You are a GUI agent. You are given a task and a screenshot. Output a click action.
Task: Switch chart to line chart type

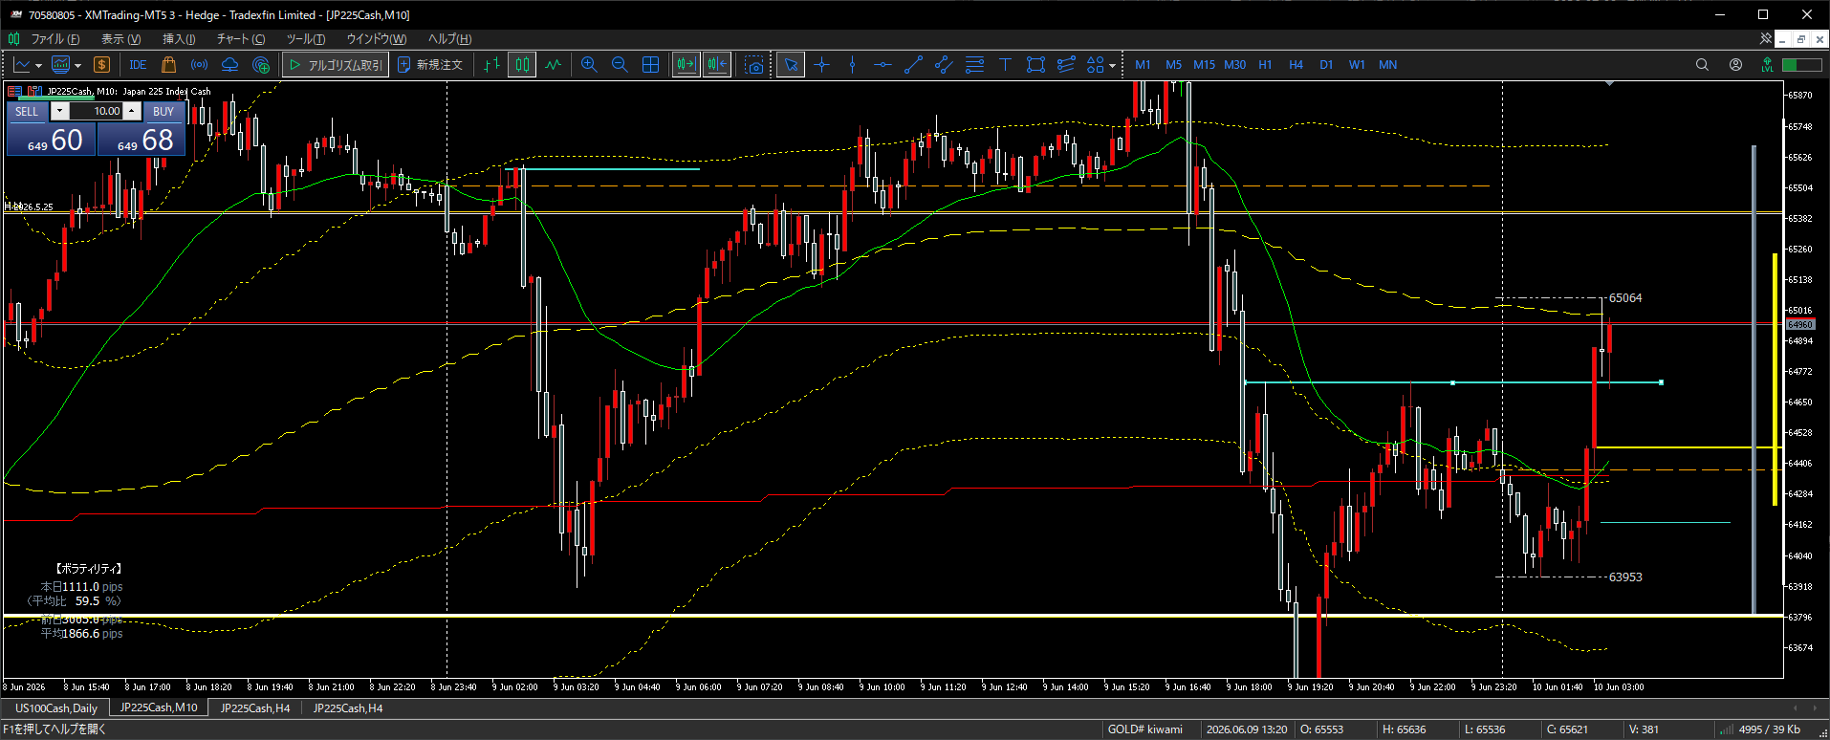pyautogui.click(x=553, y=65)
